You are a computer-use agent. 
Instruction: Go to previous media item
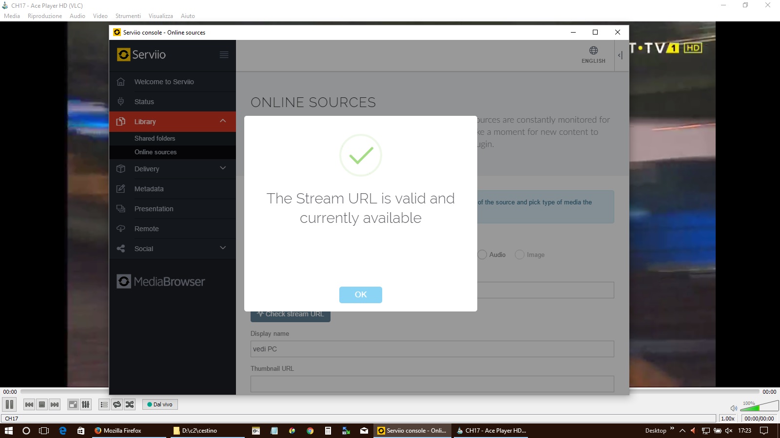coord(29,404)
